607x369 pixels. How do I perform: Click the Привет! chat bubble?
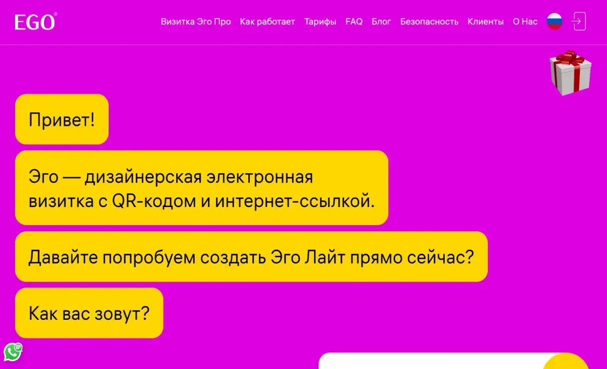(62, 119)
